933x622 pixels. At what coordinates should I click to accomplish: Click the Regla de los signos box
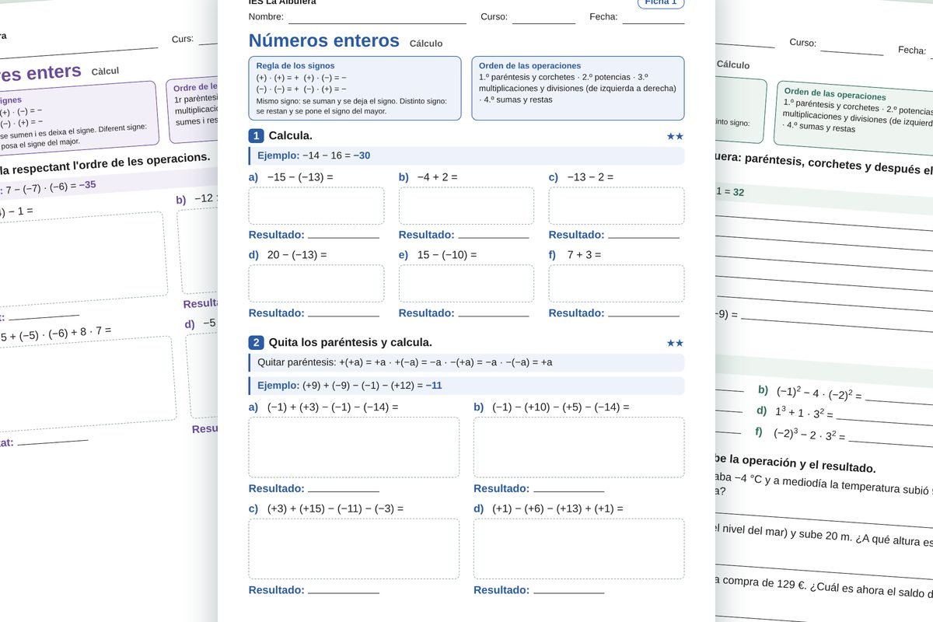355,88
